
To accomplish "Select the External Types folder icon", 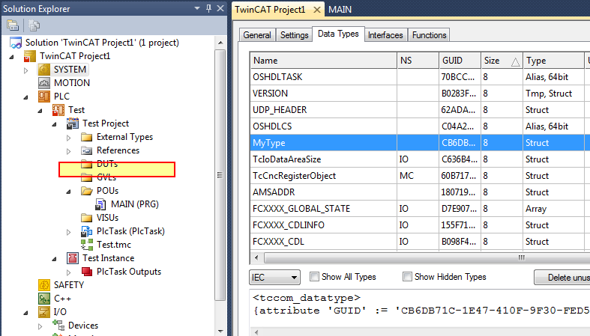I will [86, 137].
